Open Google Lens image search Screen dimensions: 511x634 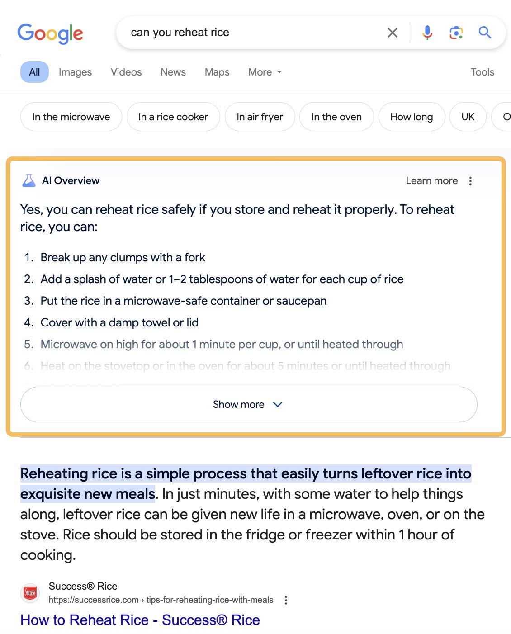click(456, 32)
